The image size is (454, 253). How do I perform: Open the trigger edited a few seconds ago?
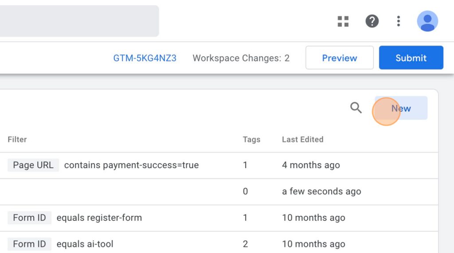point(219,192)
